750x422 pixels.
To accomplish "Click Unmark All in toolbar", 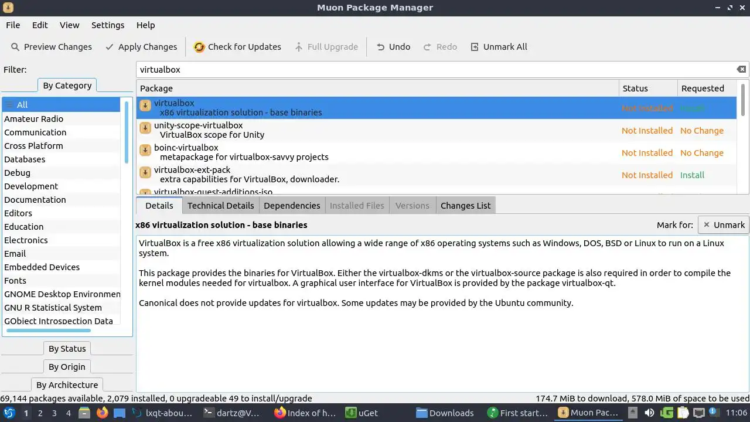I will pos(499,47).
